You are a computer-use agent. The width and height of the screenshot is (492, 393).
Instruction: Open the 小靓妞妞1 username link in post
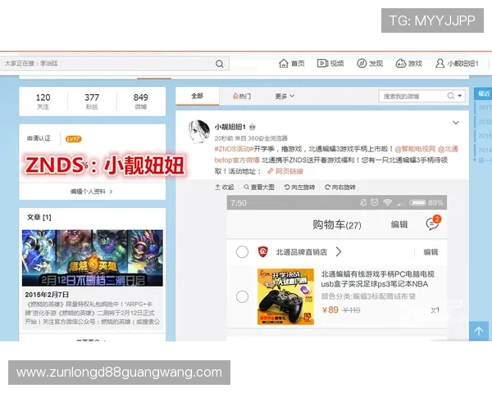230,127
